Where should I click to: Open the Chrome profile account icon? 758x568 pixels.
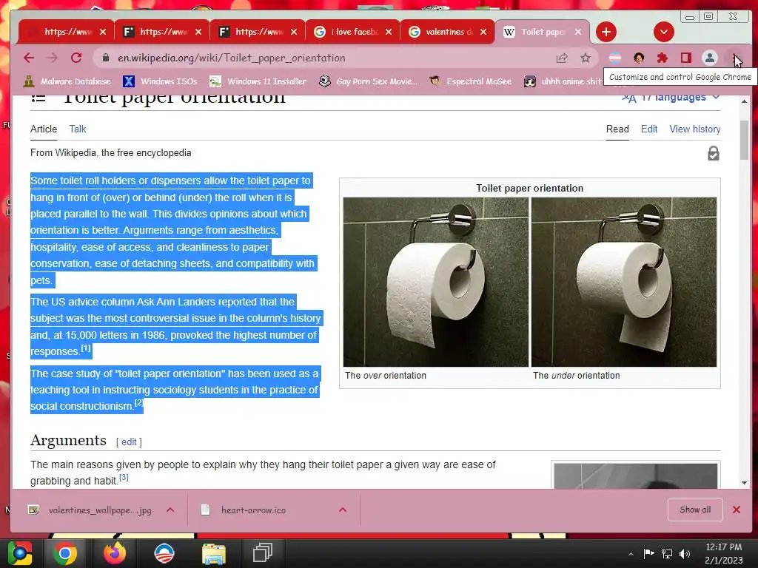(x=710, y=58)
